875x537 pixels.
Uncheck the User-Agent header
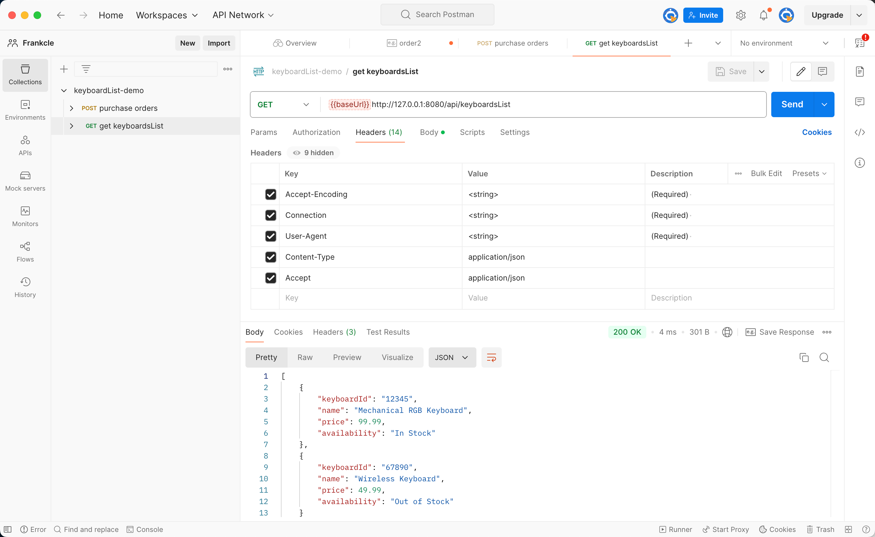(270, 236)
